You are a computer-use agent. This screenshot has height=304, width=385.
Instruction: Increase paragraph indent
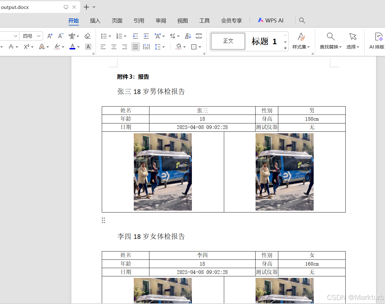146,36
